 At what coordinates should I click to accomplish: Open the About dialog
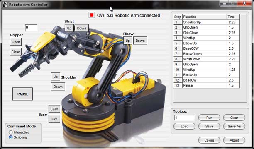(x=234, y=140)
